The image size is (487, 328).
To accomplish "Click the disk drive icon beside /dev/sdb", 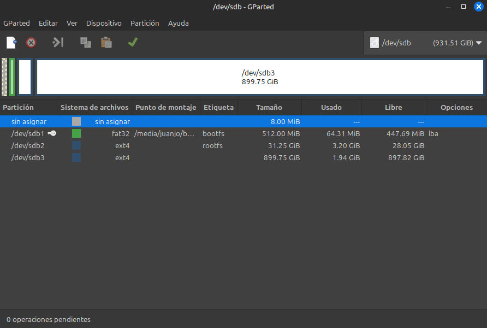I will pos(374,43).
